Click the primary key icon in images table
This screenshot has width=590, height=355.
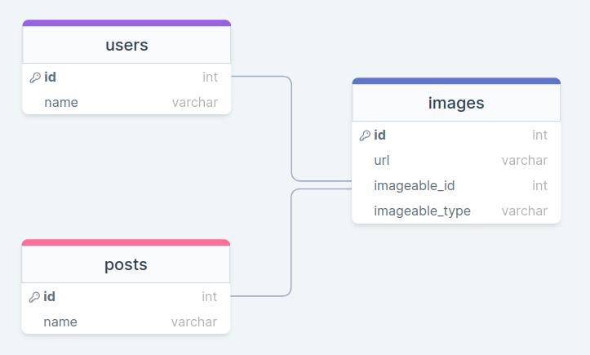(365, 135)
